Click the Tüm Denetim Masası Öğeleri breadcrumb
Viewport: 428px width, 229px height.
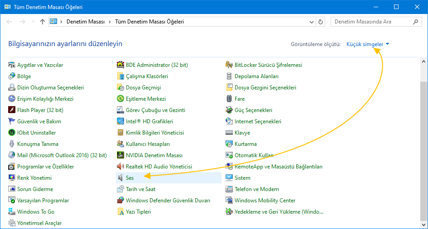149,22
